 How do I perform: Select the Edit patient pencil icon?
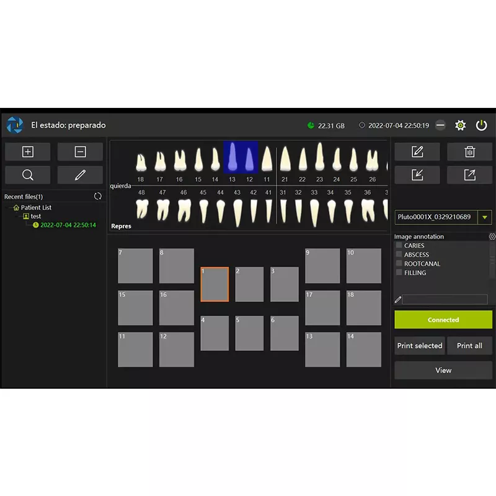click(80, 175)
